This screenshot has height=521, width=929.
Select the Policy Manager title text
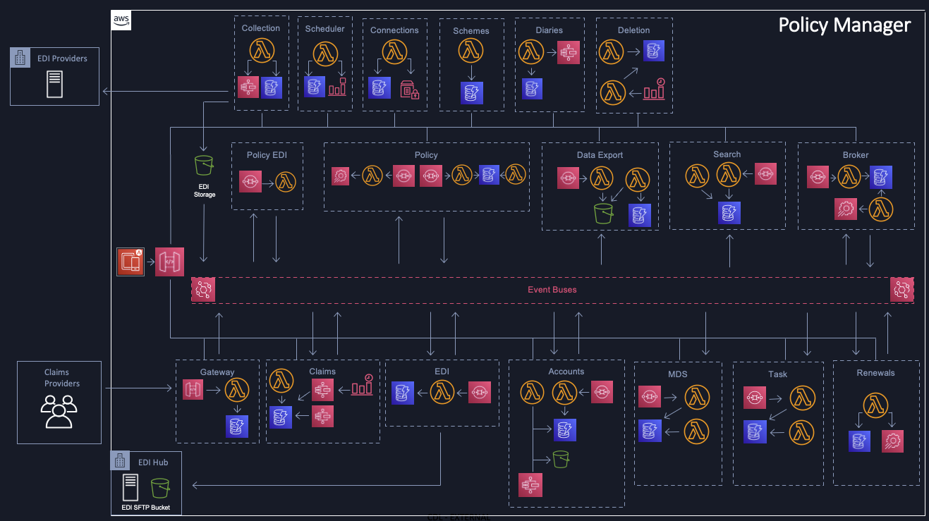tap(844, 25)
